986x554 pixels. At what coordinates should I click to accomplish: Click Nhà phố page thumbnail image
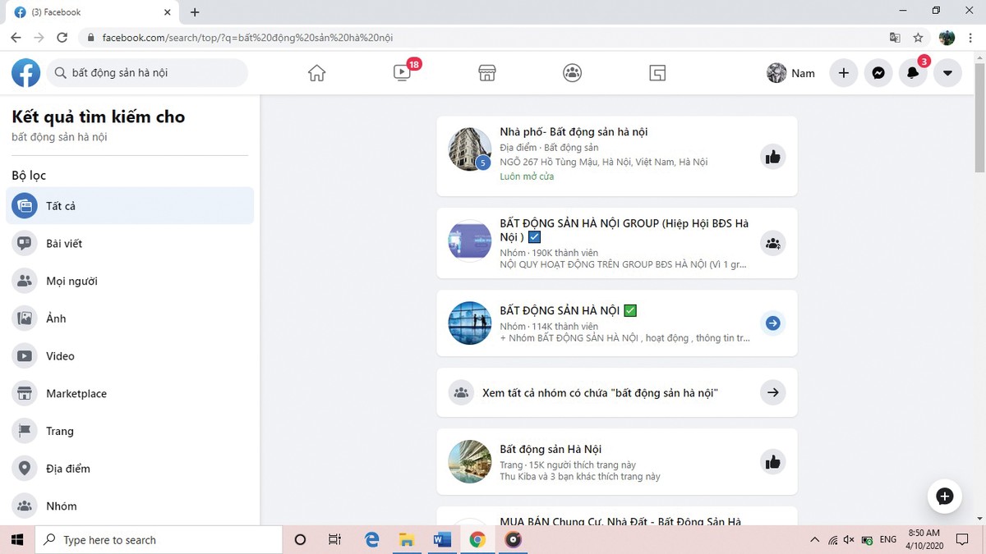(x=469, y=149)
